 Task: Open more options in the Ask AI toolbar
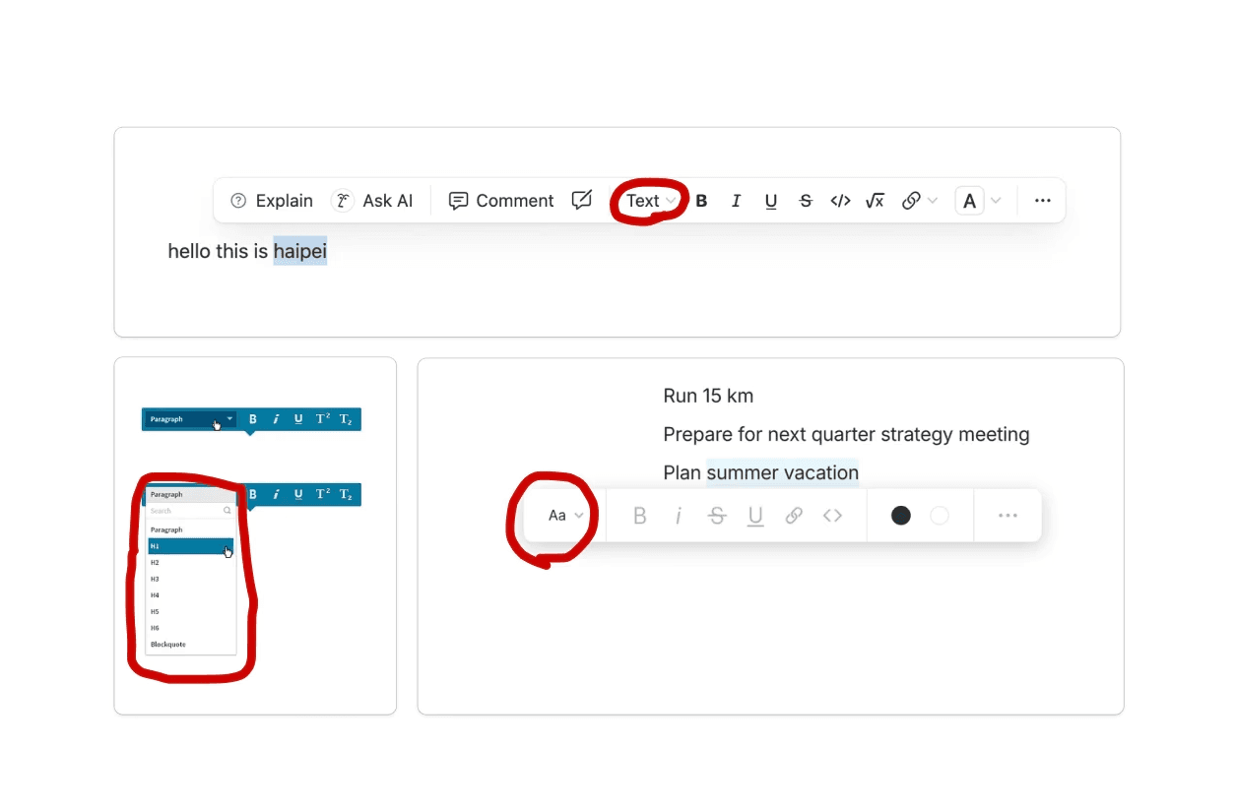click(x=1043, y=201)
